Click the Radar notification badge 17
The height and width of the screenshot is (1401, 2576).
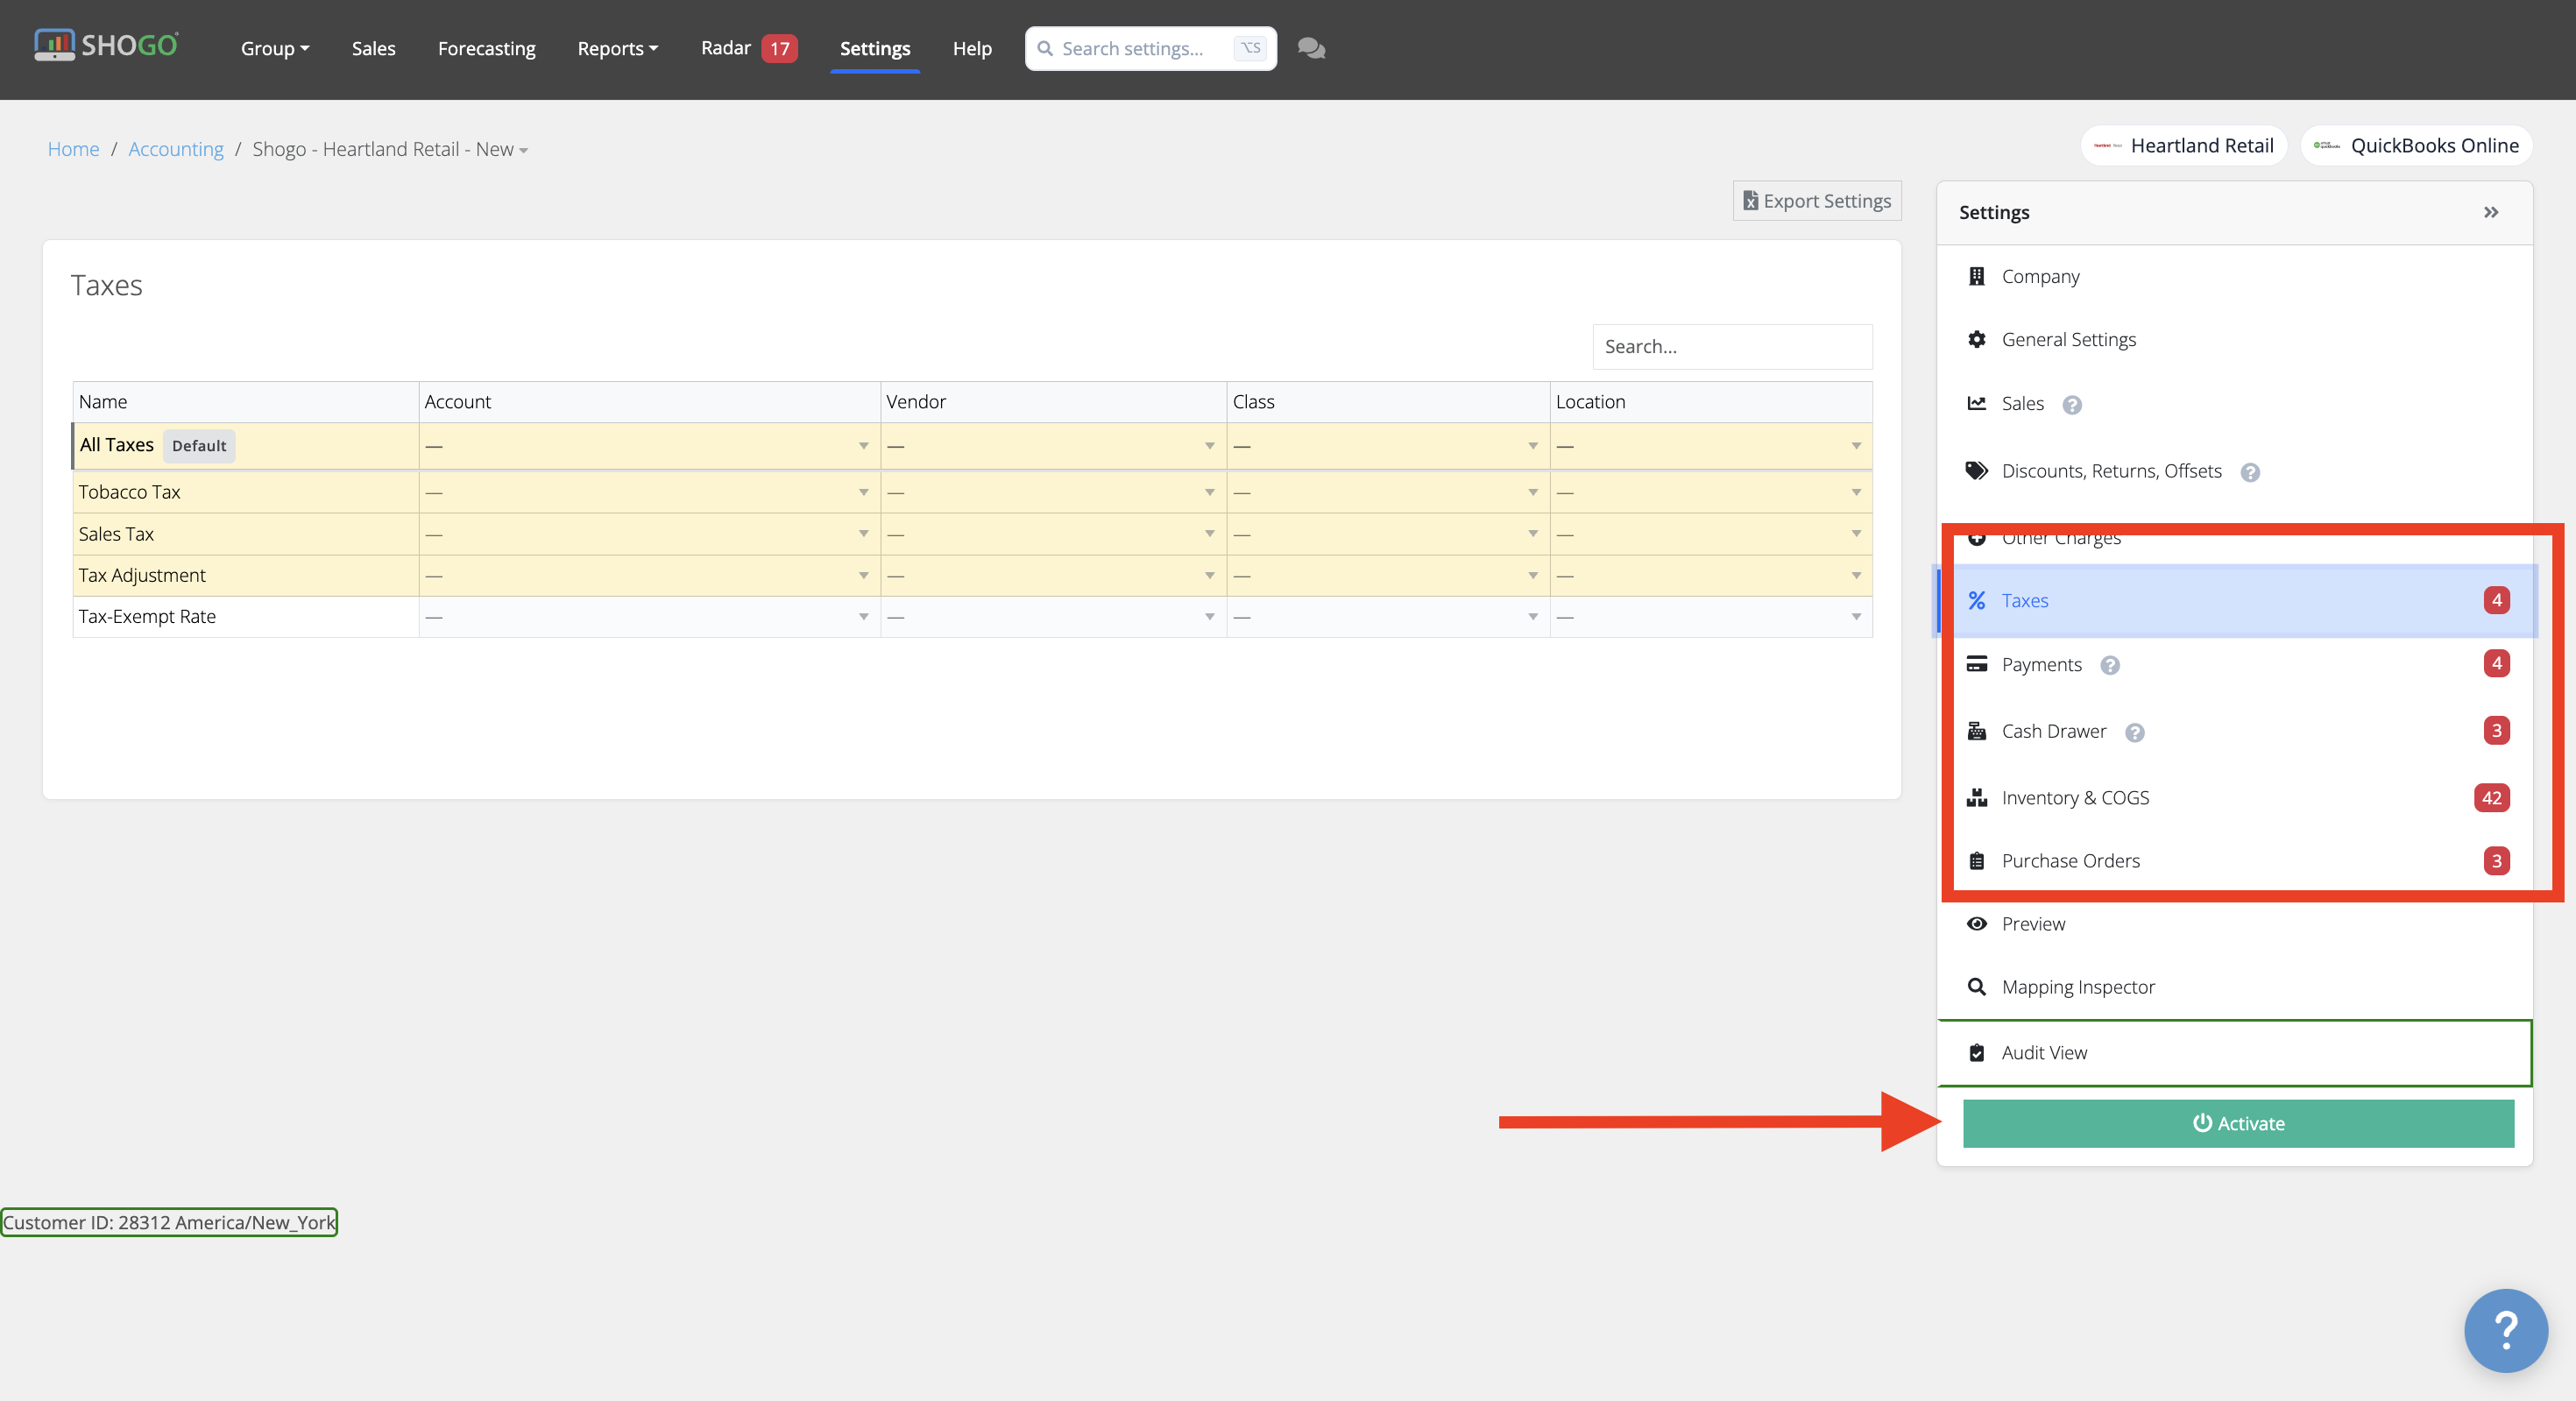pyautogui.click(x=779, y=48)
